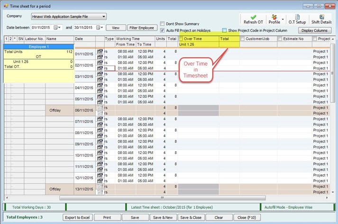Tick the Estimate No column header checkbox

pos(280,39)
